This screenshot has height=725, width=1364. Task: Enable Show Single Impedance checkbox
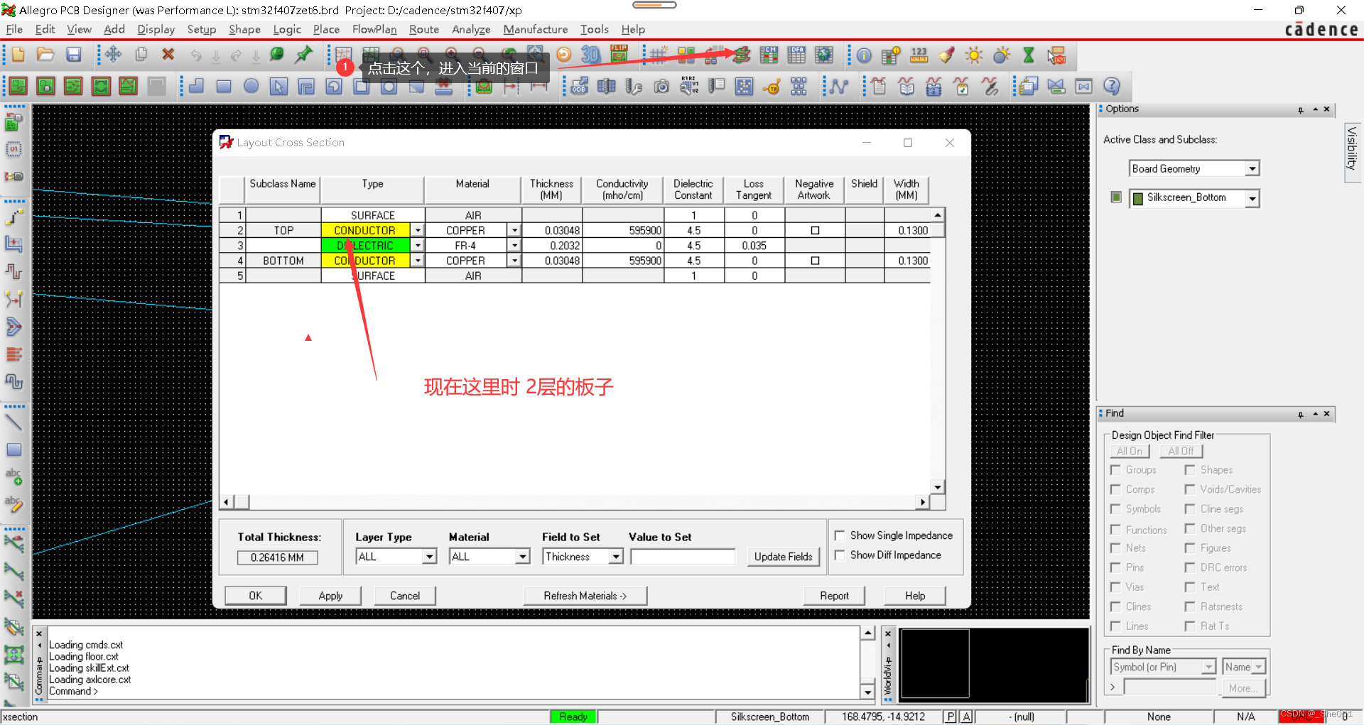[x=840, y=535]
